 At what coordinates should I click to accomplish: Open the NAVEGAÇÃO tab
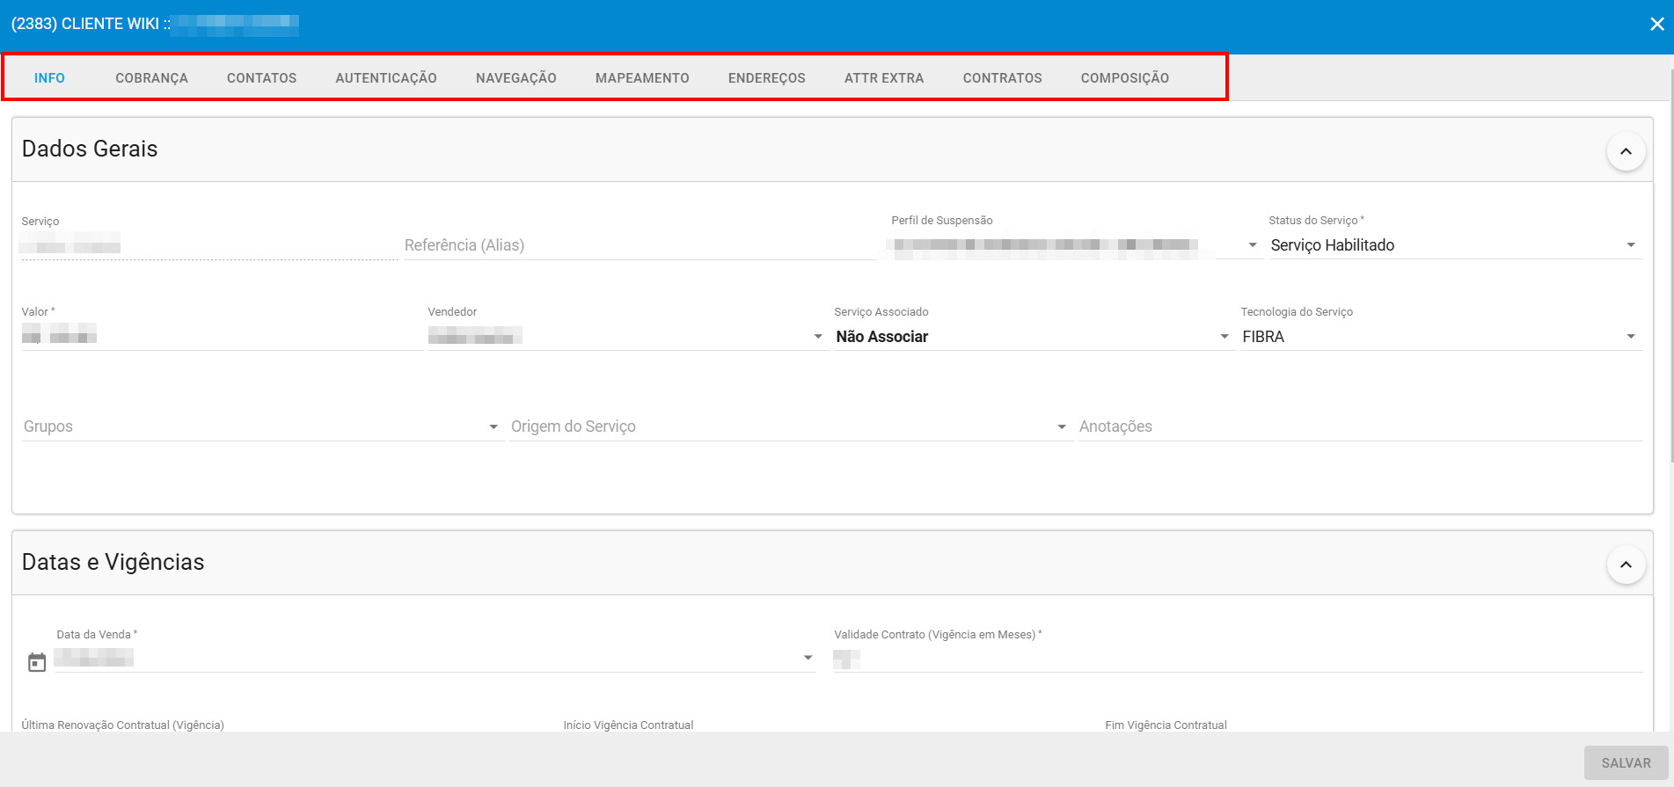click(516, 78)
